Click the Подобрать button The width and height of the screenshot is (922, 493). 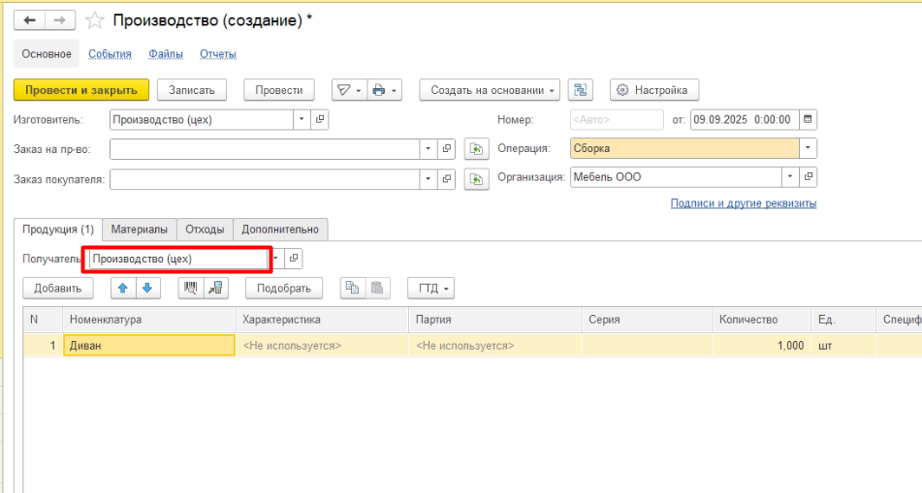pos(284,288)
